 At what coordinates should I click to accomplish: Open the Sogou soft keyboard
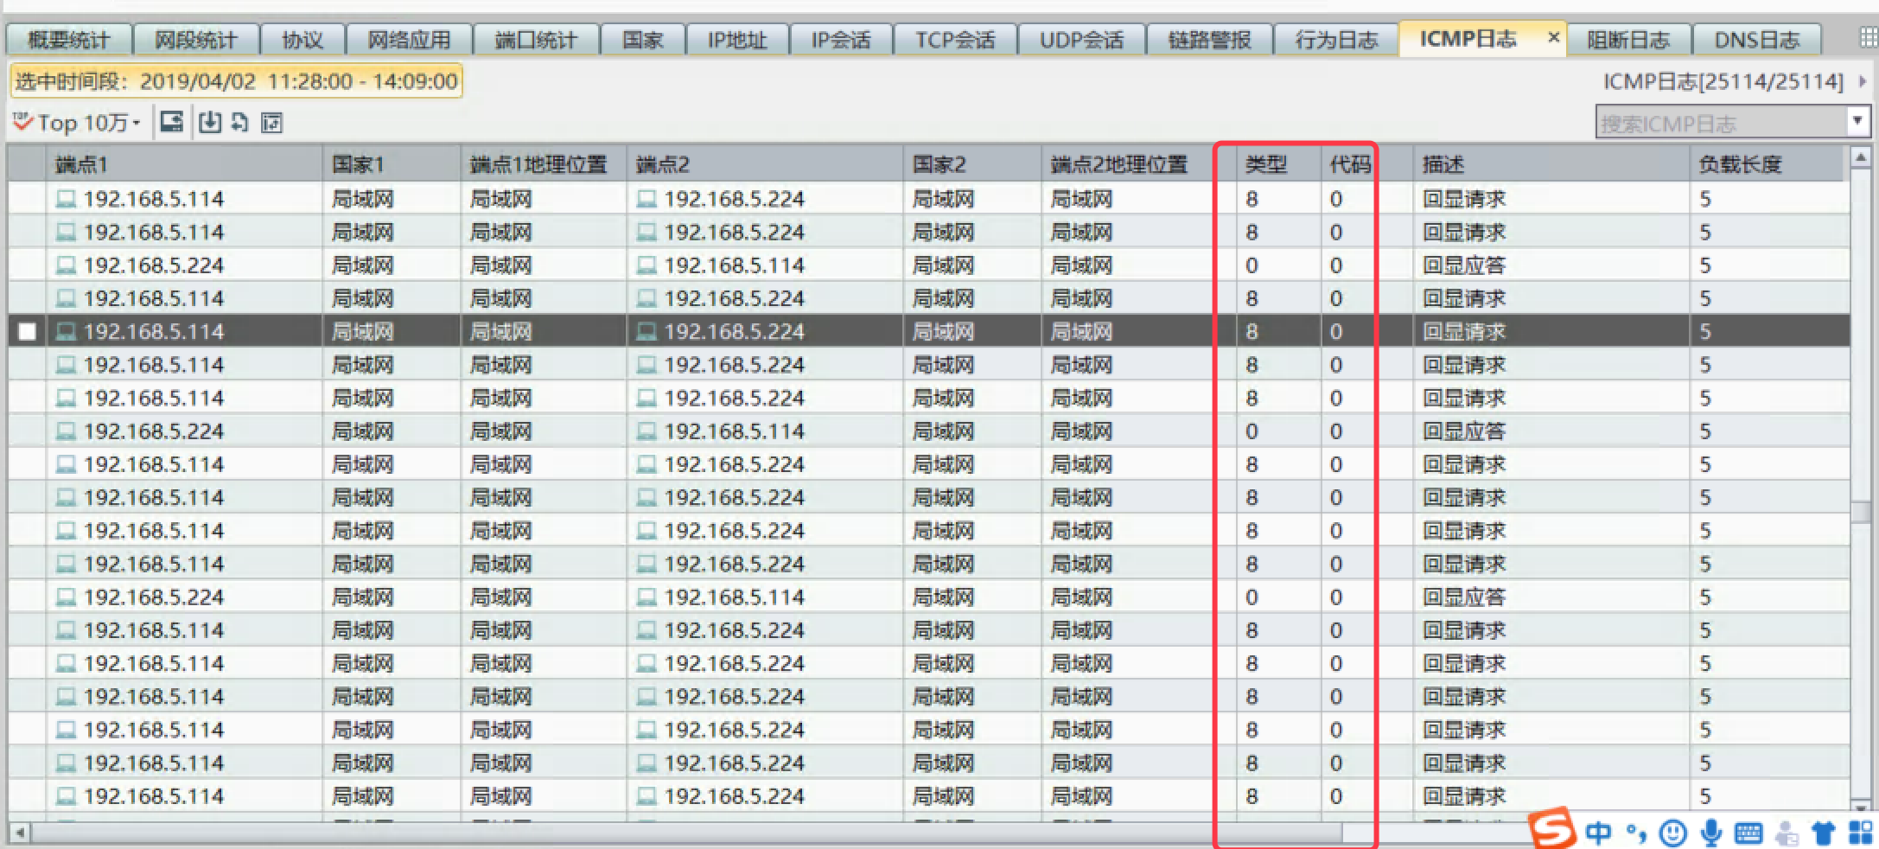[1748, 833]
